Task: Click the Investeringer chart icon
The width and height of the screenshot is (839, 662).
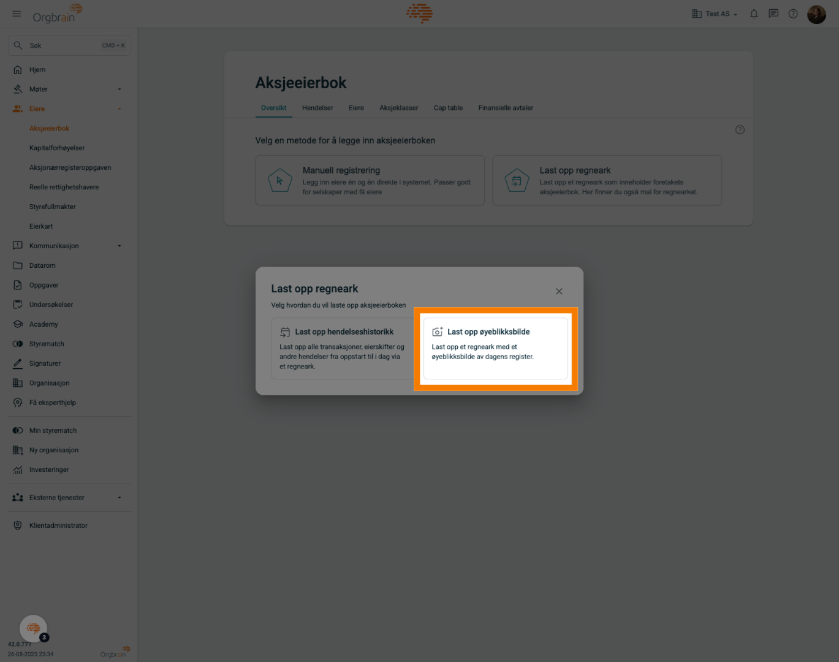Action: pos(18,470)
